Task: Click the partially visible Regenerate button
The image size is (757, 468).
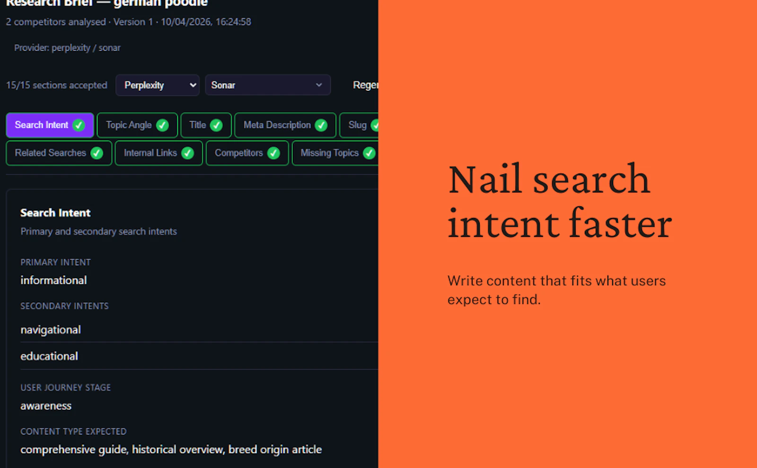Action: [365, 85]
